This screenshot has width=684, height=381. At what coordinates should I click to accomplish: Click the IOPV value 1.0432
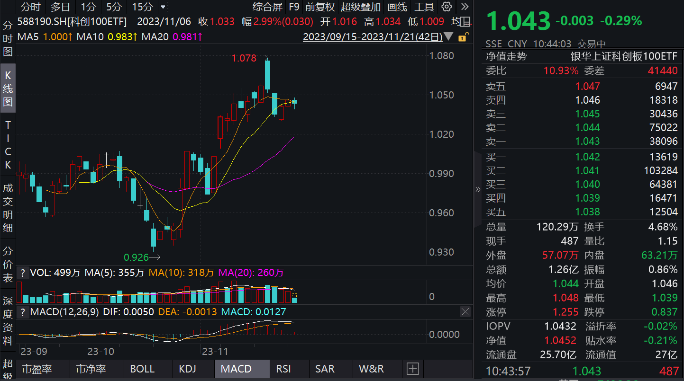[560, 326]
